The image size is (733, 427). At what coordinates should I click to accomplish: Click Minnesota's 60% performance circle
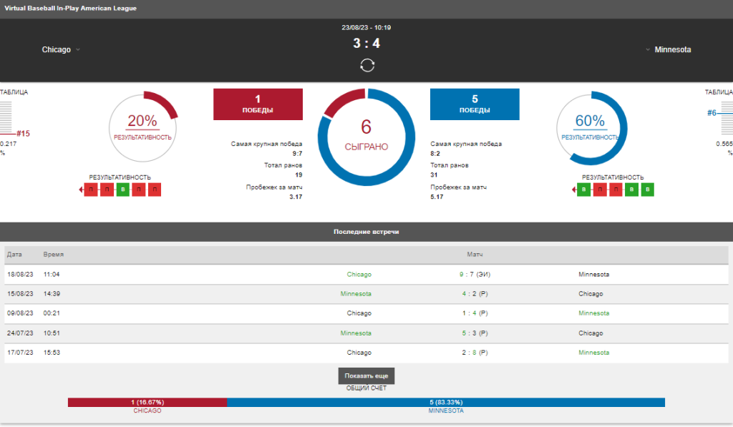tap(591, 125)
